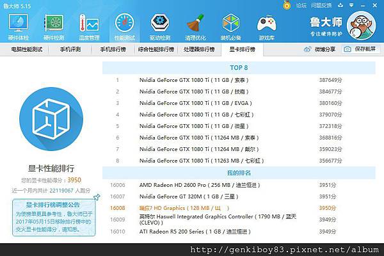Switch to the 手机评测 tab
This screenshot has width=384, height=256.
click(x=70, y=49)
